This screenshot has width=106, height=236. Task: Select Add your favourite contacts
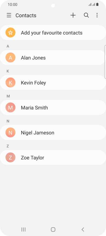coord(53,32)
